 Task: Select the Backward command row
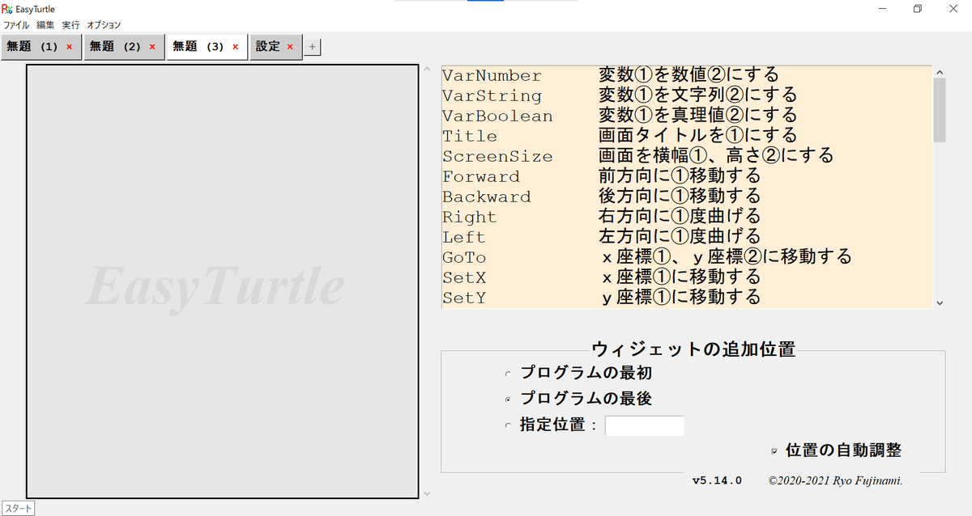pyautogui.click(x=686, y=197)
